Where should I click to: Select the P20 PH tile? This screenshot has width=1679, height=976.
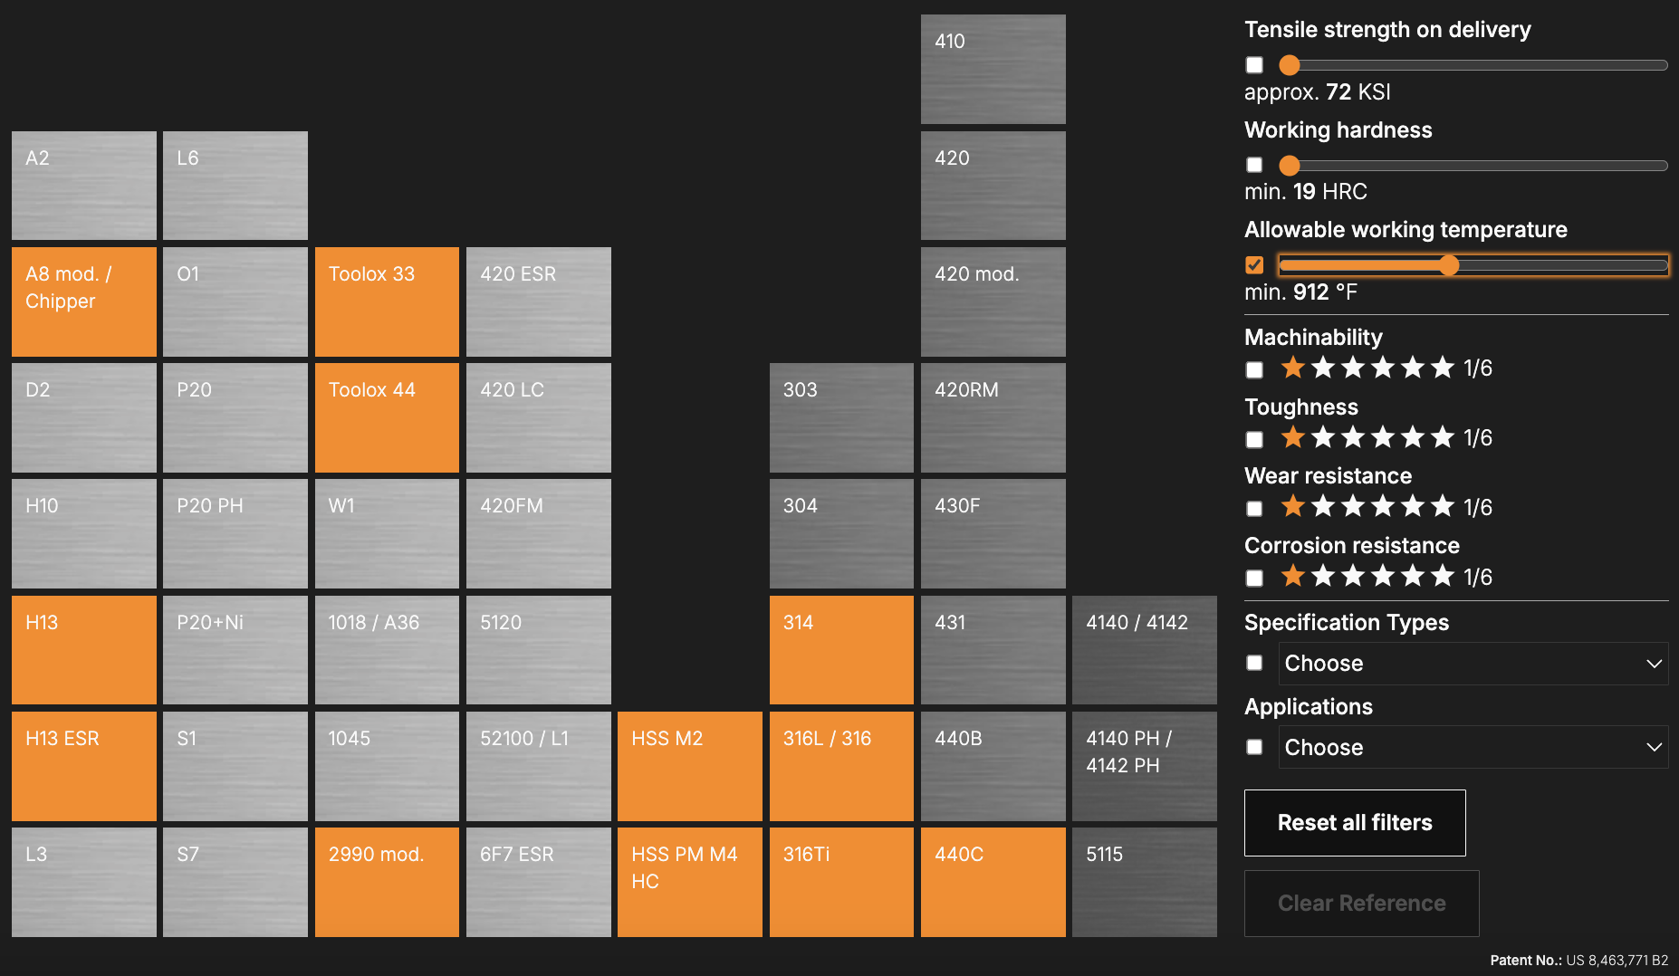(x=235, y=533)
